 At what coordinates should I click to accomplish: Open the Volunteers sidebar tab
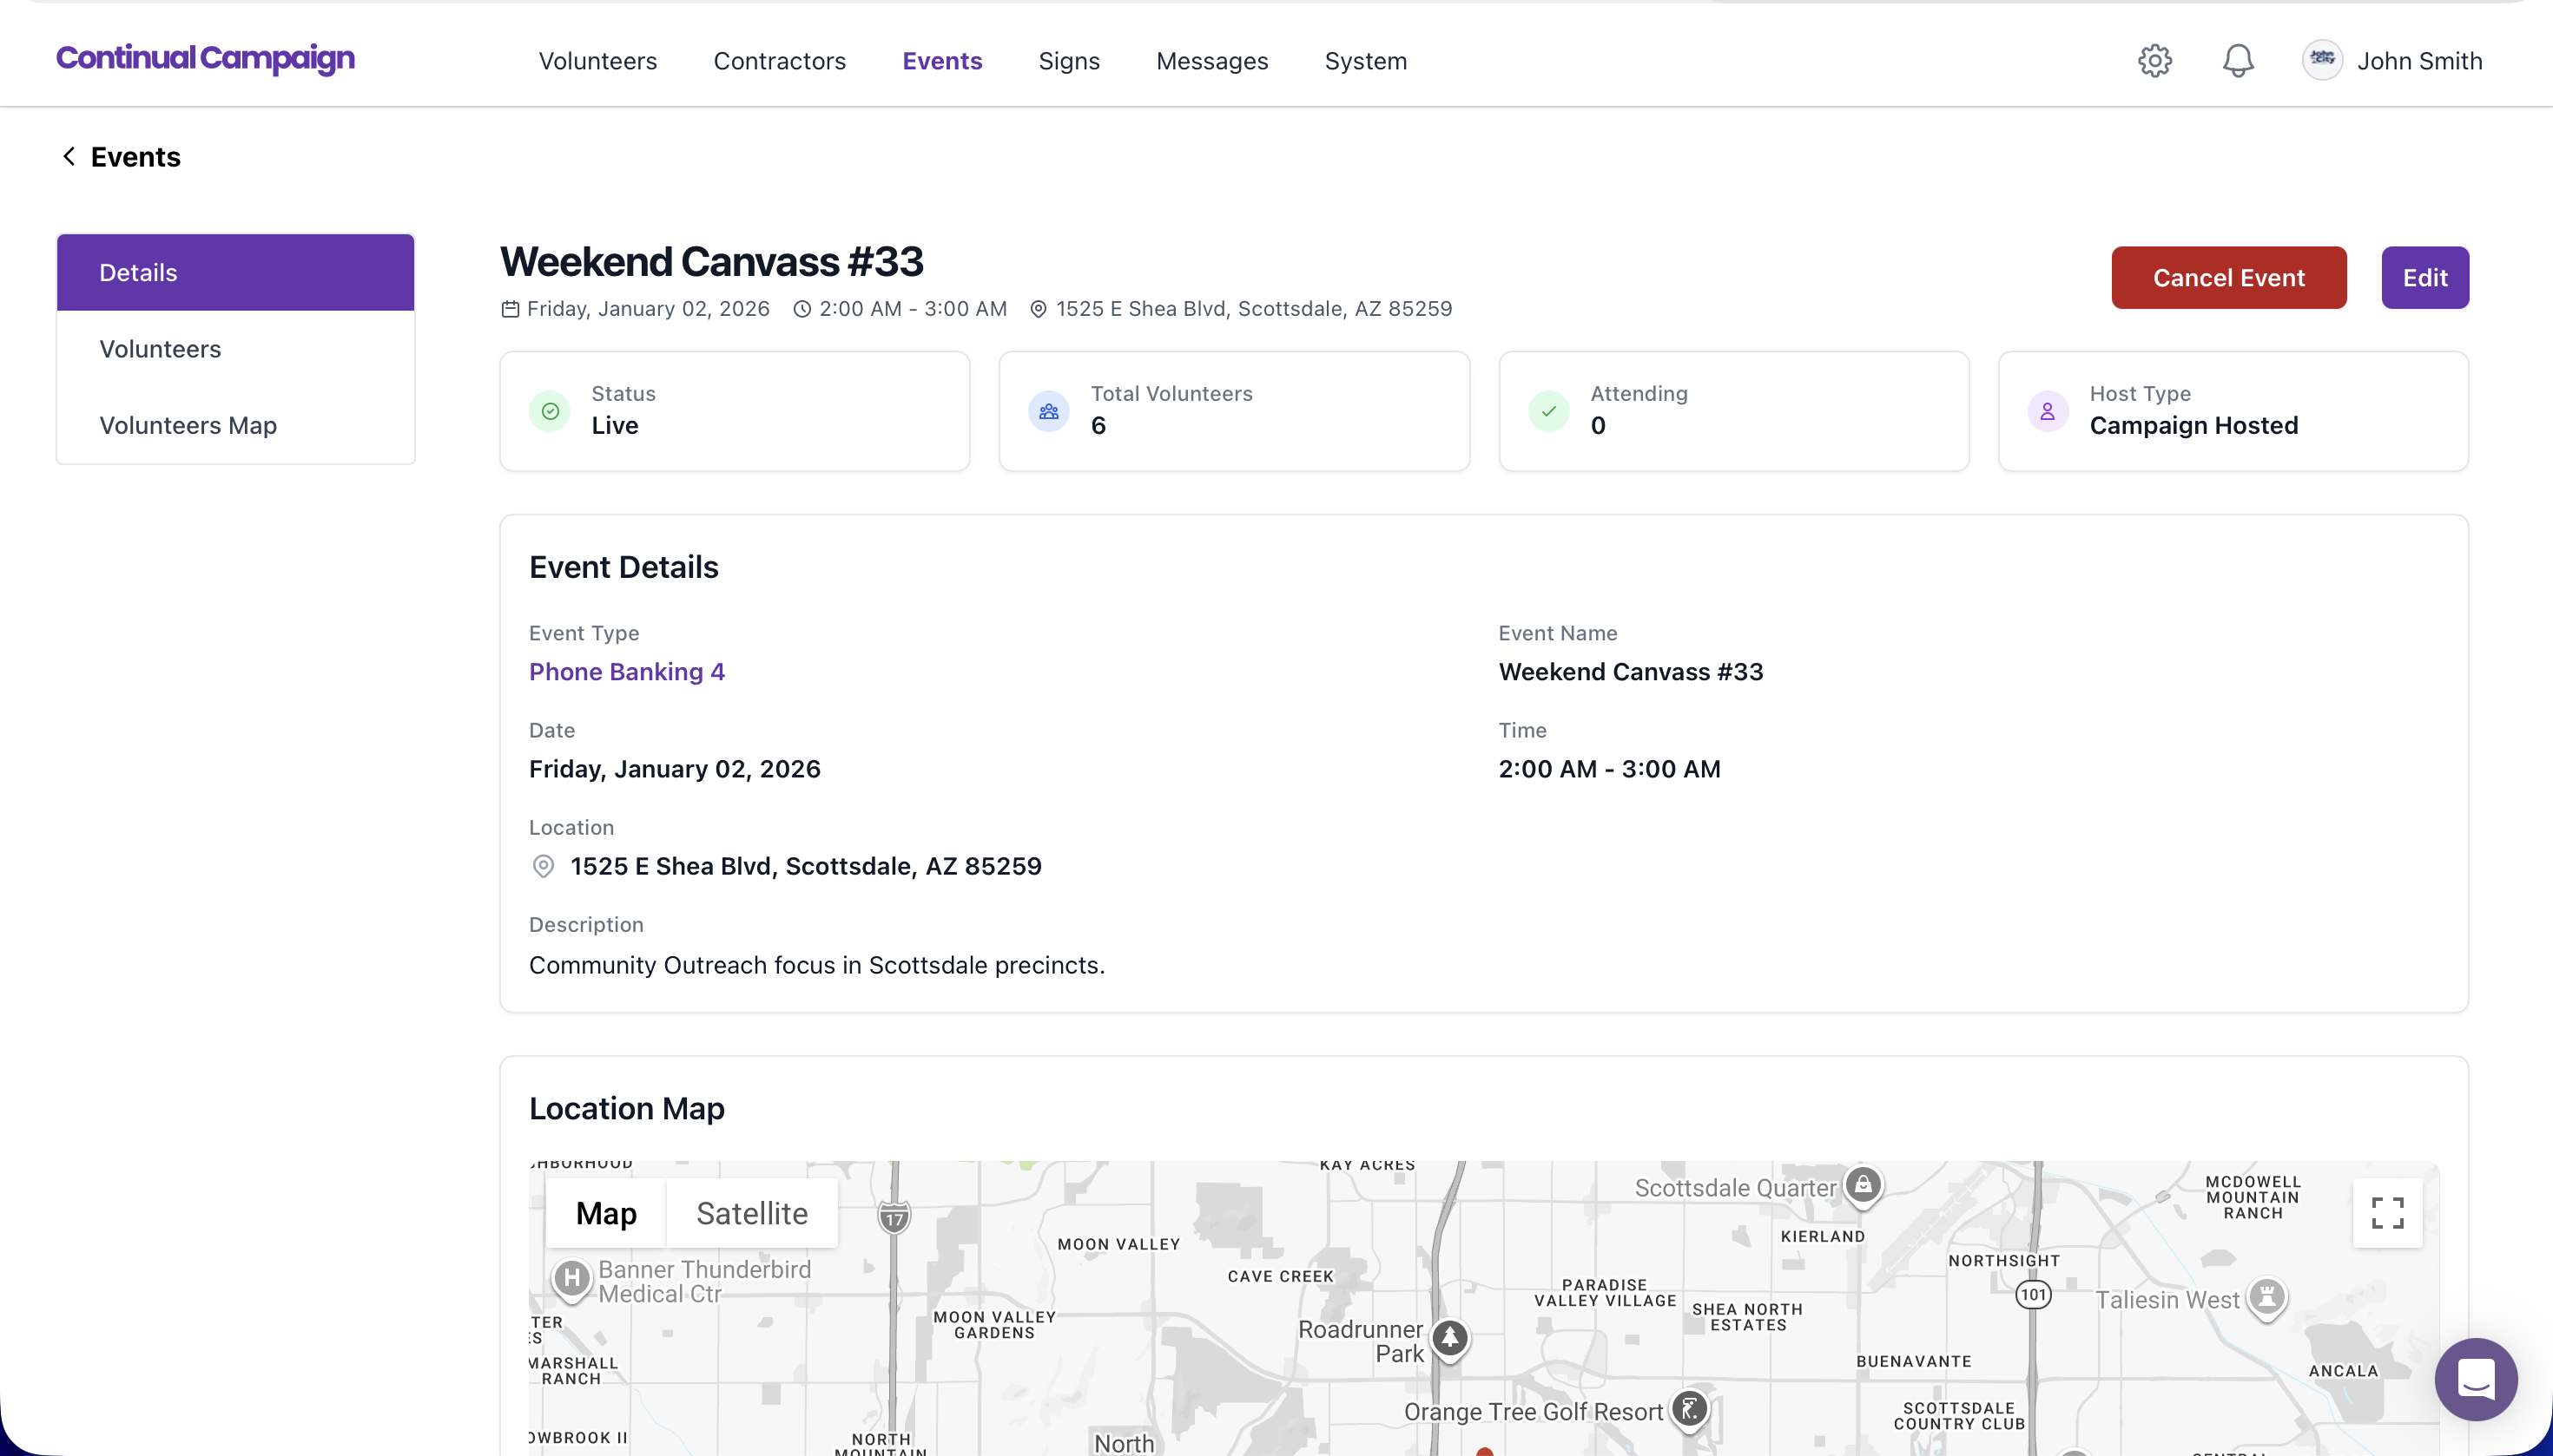tap(160, 349)
